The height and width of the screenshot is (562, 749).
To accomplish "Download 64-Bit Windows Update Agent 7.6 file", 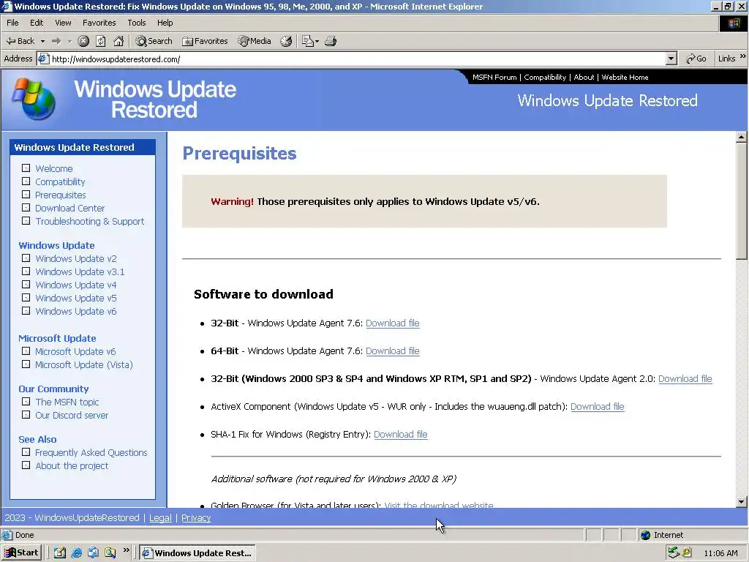I will pyautogui.click(x=393, y=351).
